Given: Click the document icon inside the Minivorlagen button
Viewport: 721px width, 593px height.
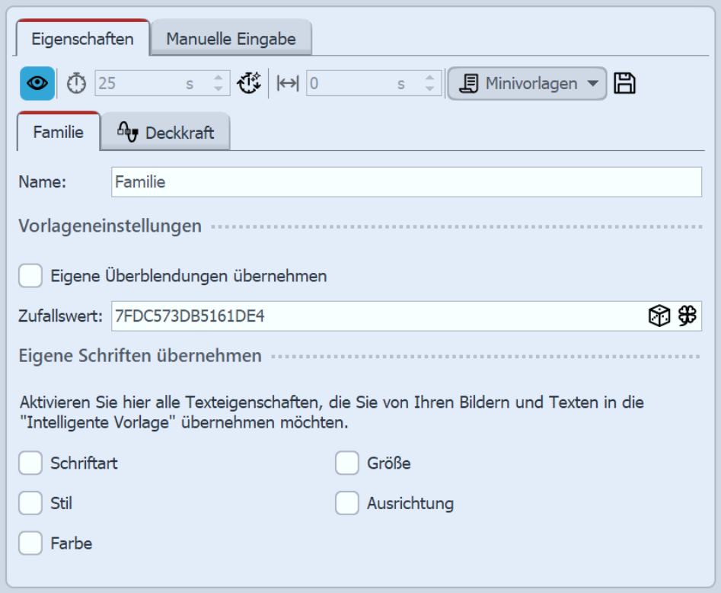Looking at the screenshot, I should (467, 83).
